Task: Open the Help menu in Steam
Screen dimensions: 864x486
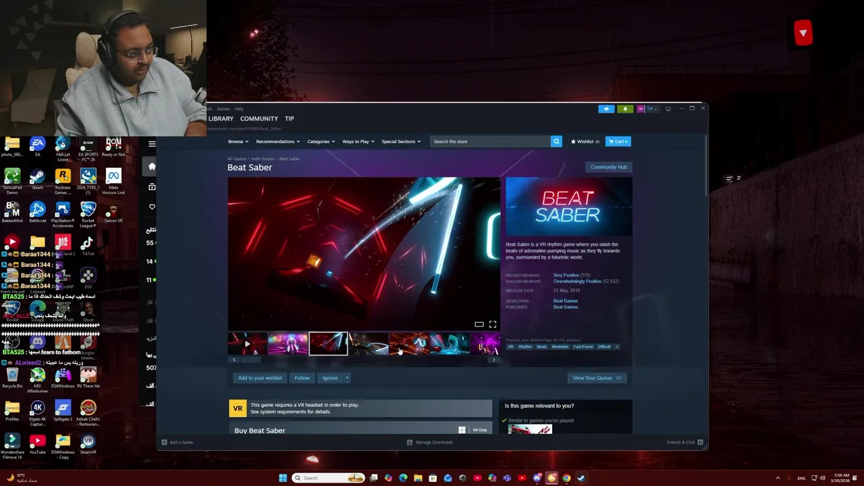Action: coord(239,109)
